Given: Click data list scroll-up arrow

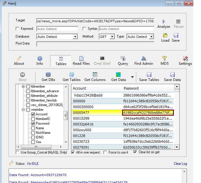Looking at the screenshot, I should click(177, 87).
